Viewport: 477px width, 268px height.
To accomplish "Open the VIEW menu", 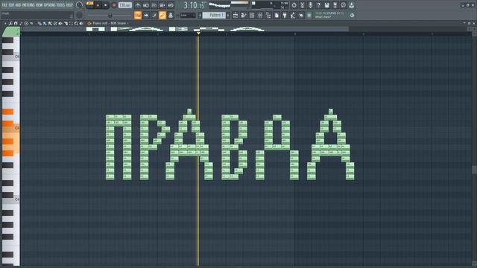I will click(40, 5).
